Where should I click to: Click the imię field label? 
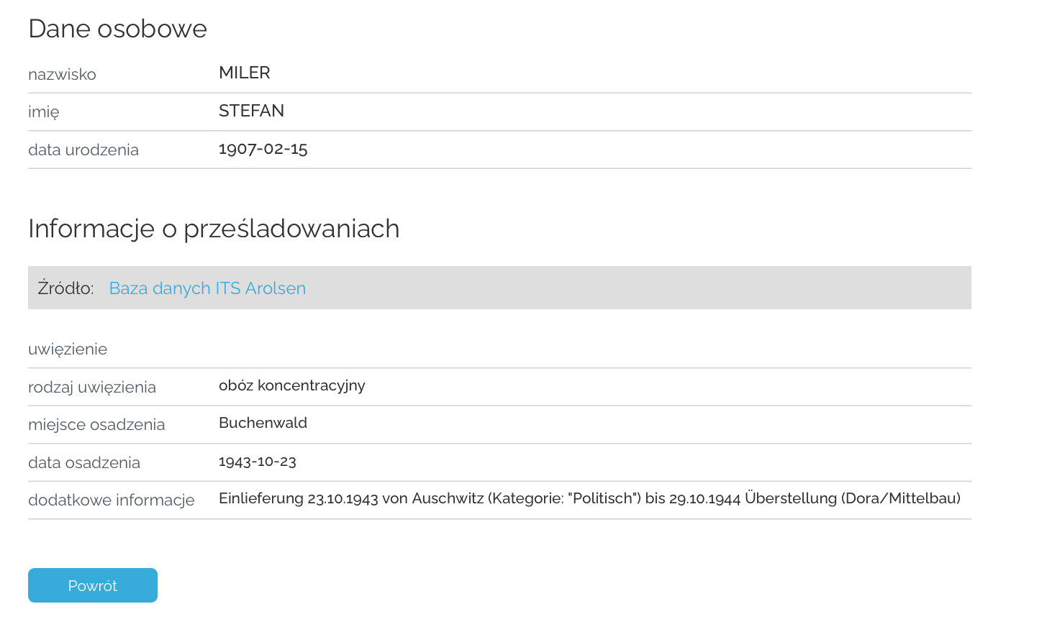tap(44, 112)
